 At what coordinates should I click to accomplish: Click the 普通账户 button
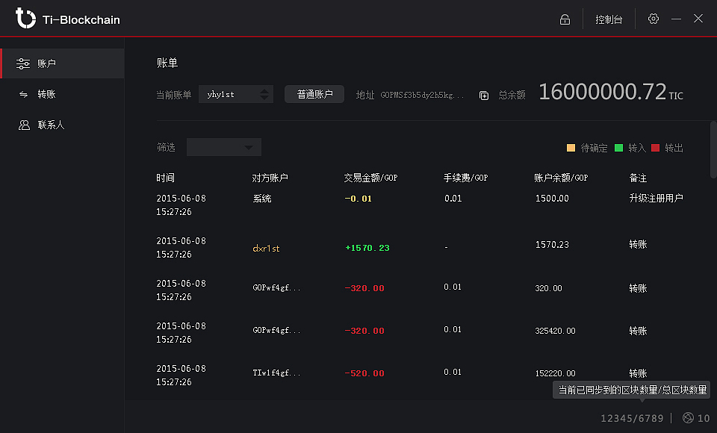314,94
